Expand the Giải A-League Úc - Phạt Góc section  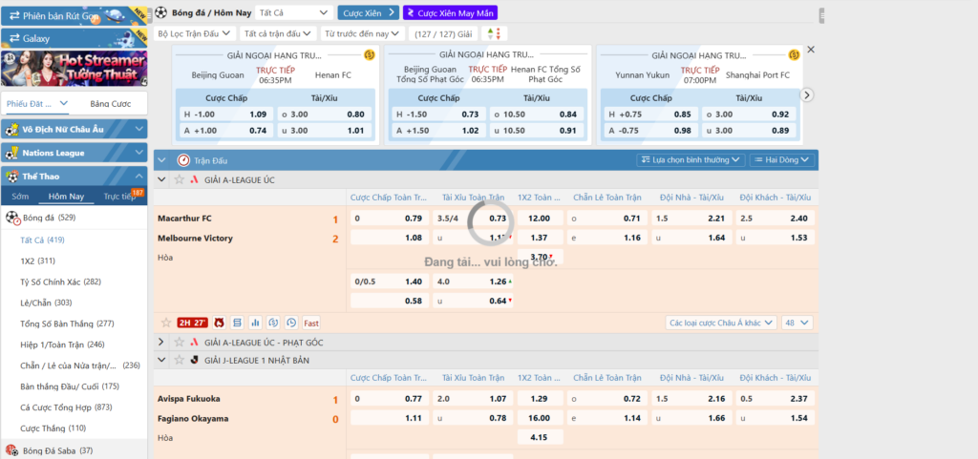pos(161,342)
